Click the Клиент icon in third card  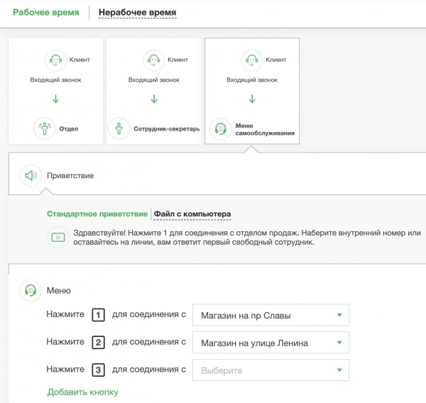[251, 60]
